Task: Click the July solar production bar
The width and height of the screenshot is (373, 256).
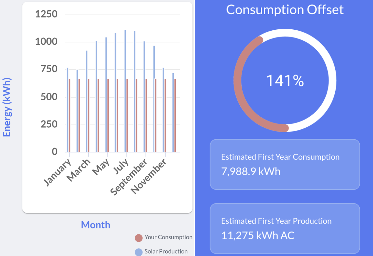Action: point(125,90)
